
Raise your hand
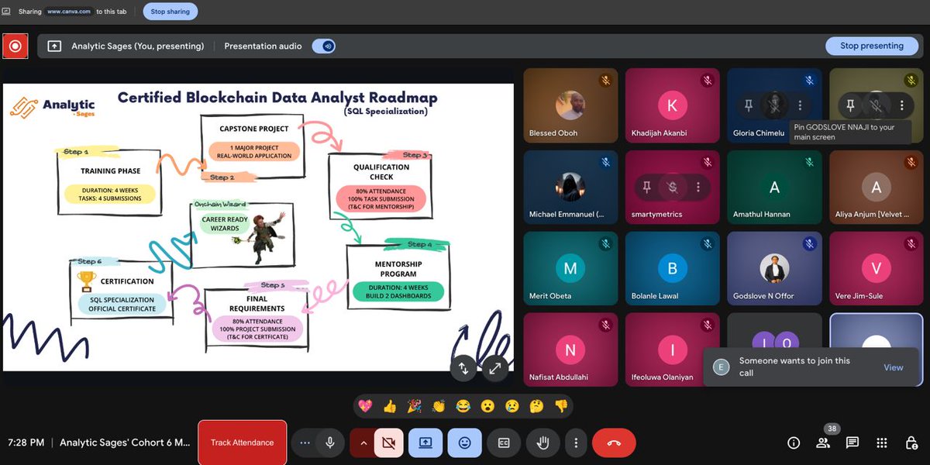tap(543, 443)
